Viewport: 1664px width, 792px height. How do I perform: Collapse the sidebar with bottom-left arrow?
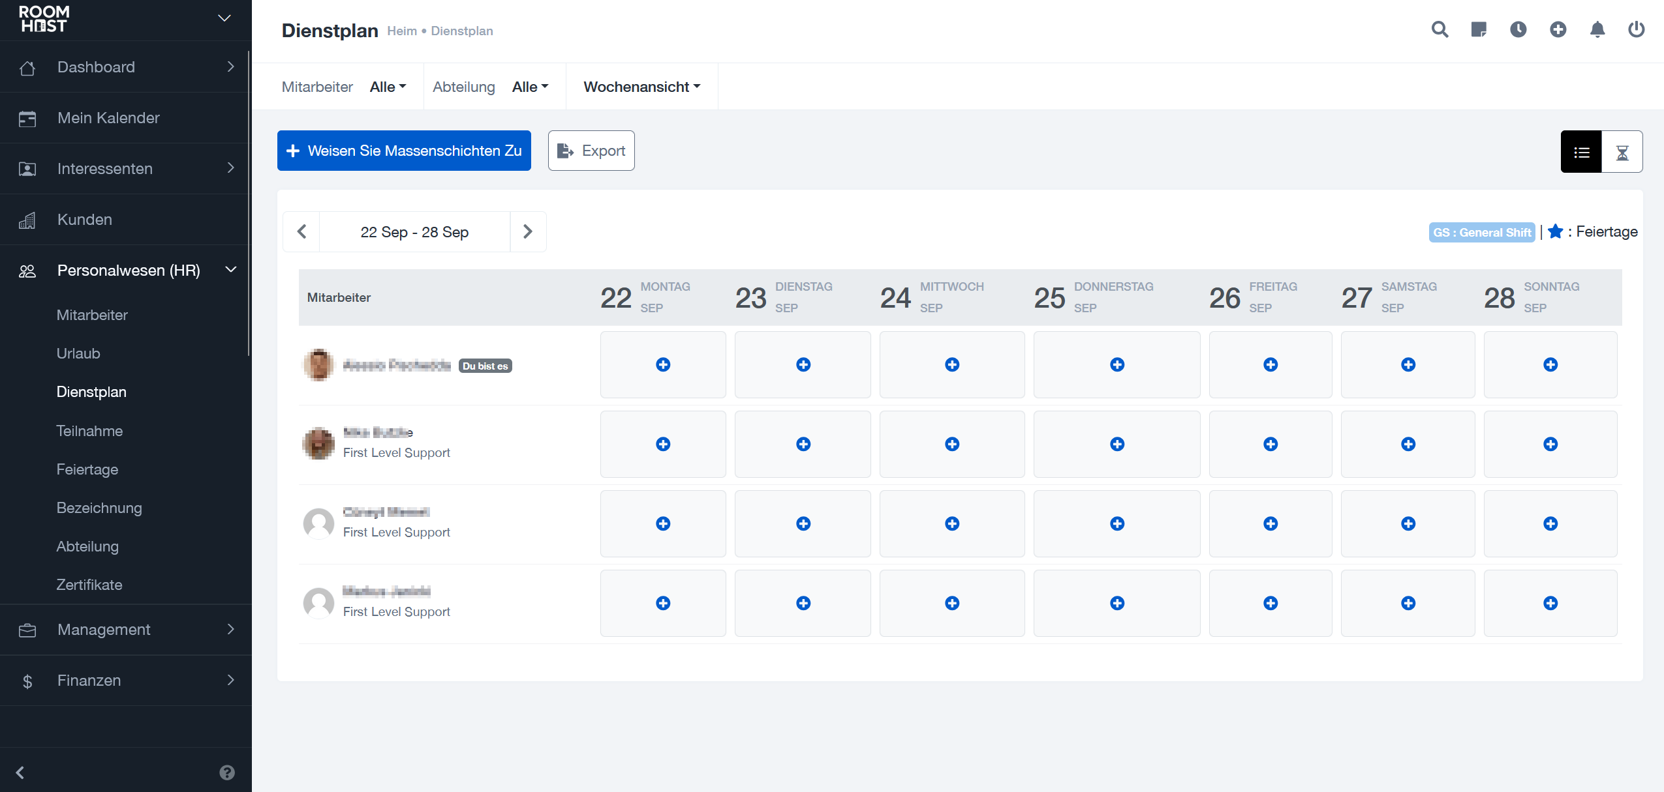[x=20, y=772]
